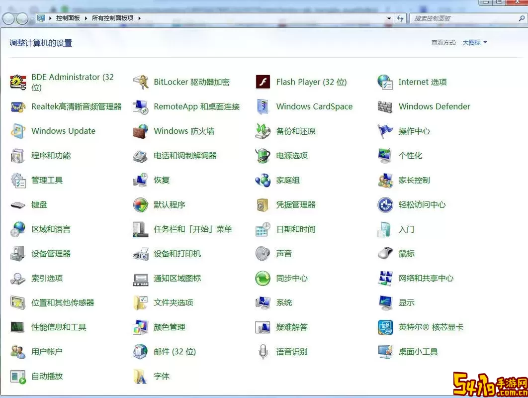Open the 声音 speaker icon
Viewport: 528px width, 398px height.
pos(263,254)
